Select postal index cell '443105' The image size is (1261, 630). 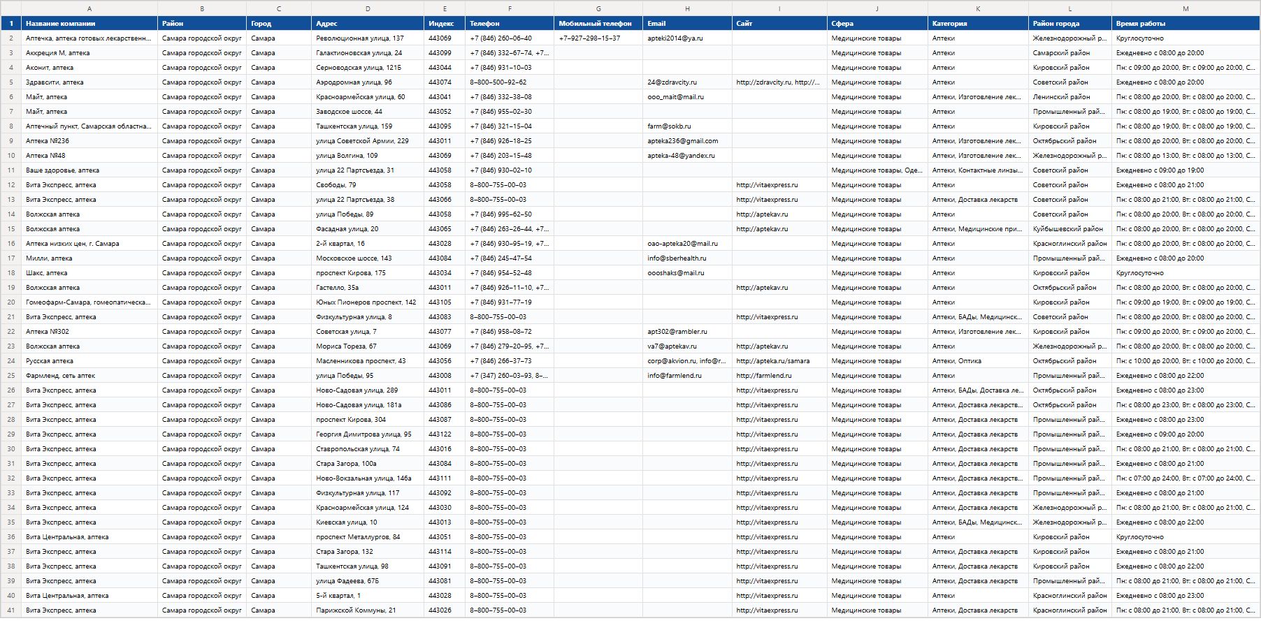[x=445, y=302]
